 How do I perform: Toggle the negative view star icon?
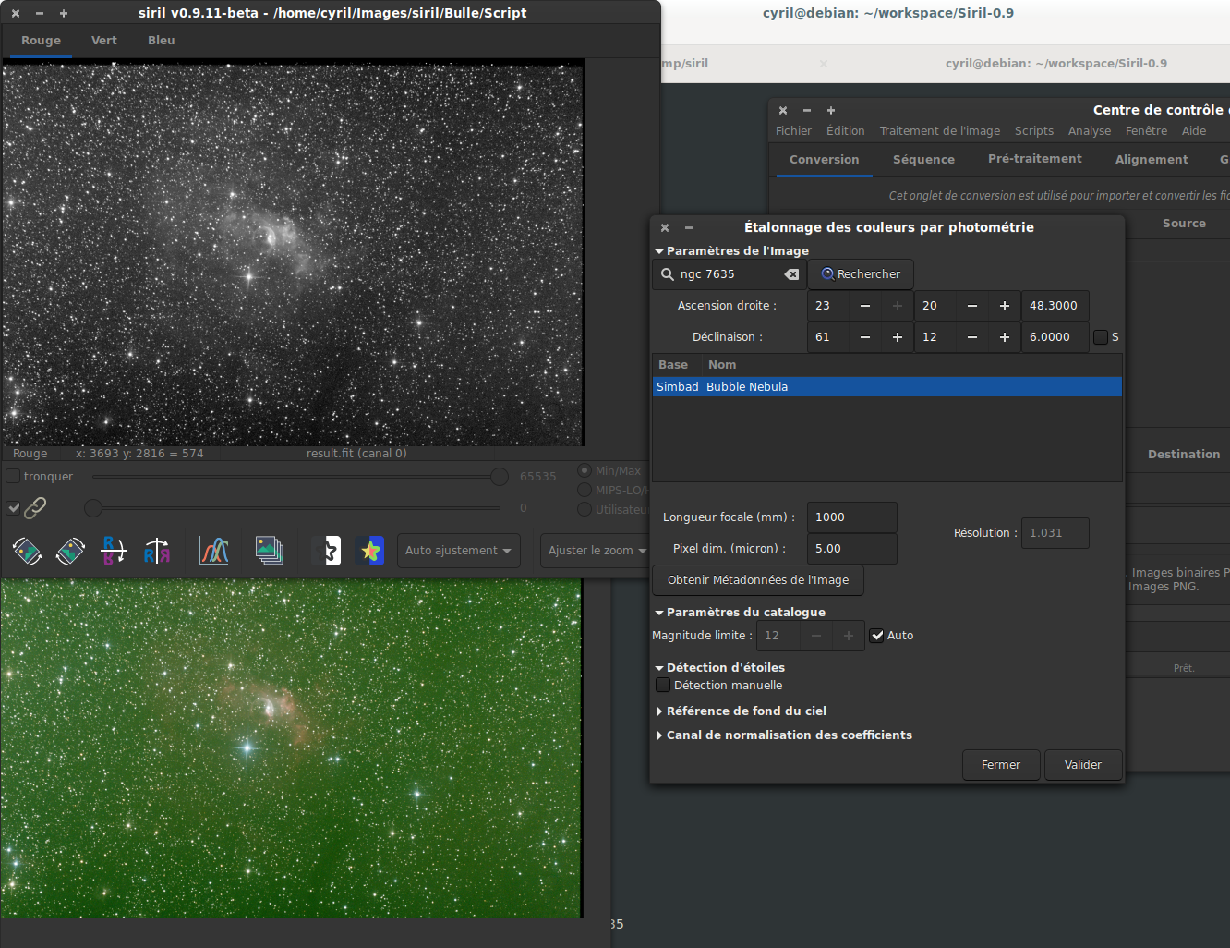(x=326, y=551)
